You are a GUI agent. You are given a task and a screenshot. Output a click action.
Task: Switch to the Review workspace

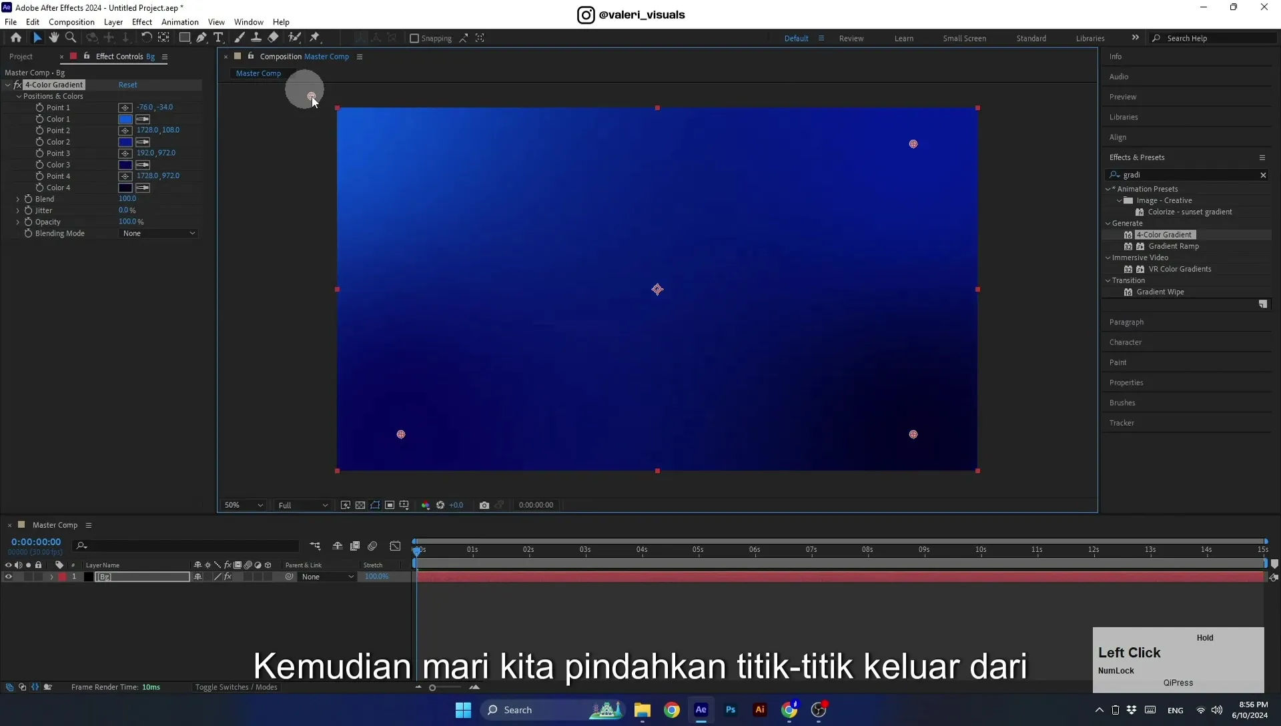851,39
